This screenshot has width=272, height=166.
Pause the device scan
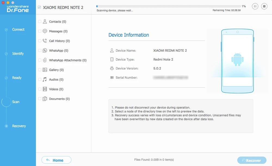coord(255,6)
